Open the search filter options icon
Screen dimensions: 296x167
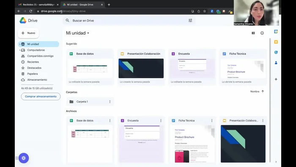pyautogui.click(x=190, y=21)
